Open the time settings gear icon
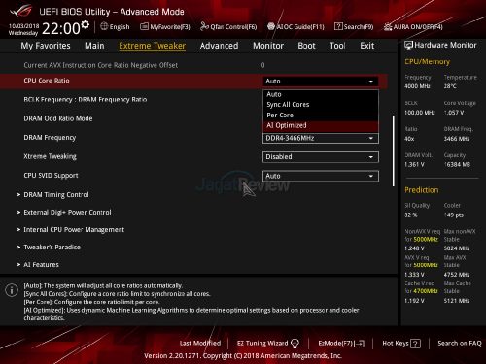 (86, 24)
